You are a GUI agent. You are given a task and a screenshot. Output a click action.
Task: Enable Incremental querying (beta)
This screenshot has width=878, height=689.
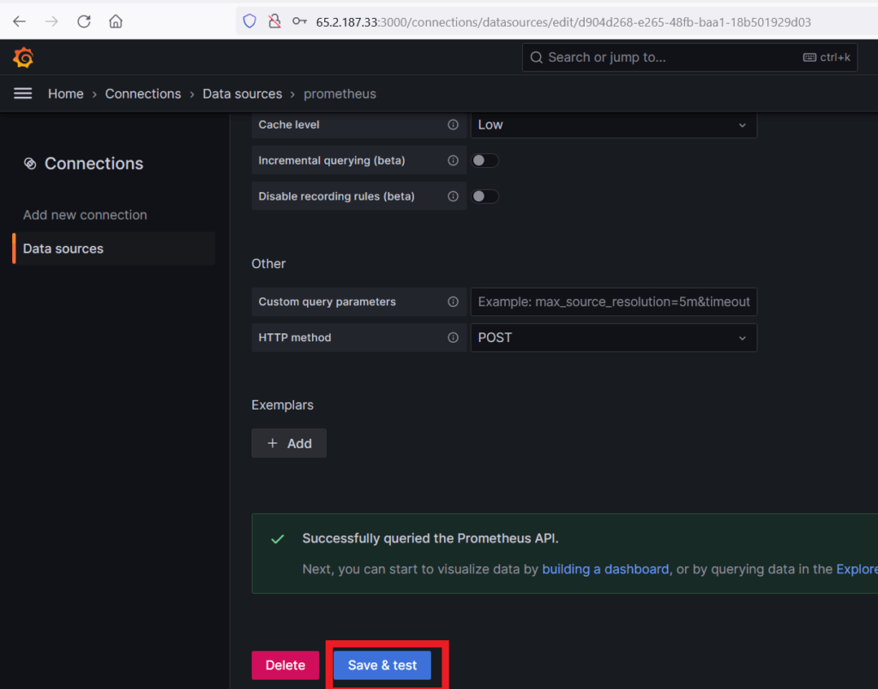484,160
